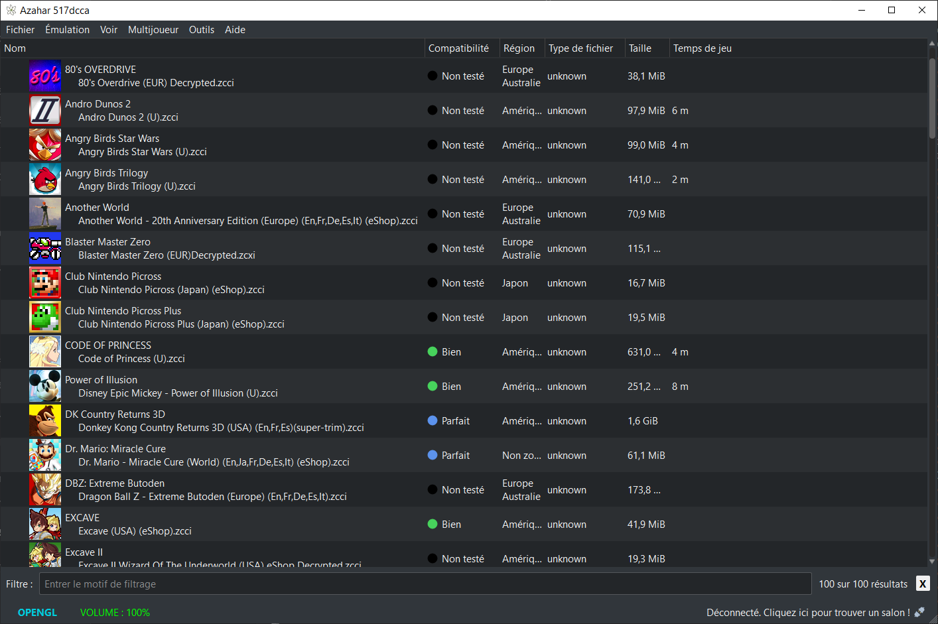Click the 80's OVERDRIVE game icon

tap(44, 76)
